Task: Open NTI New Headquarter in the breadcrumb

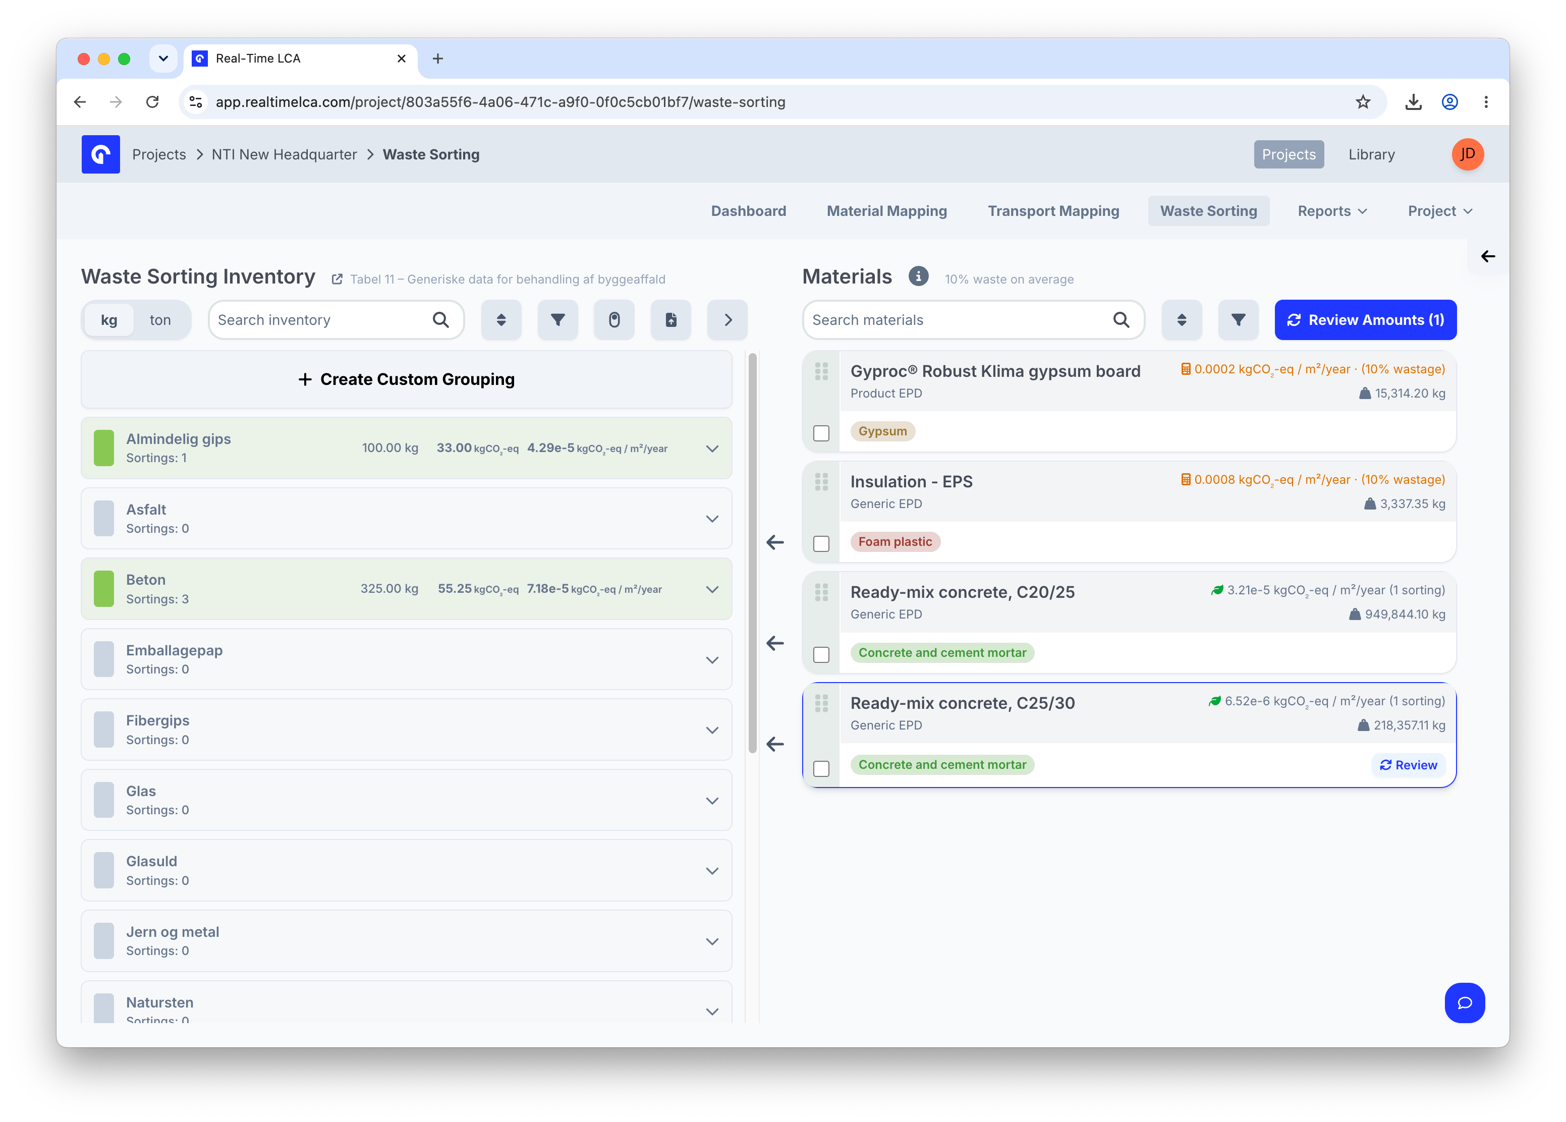Action: coord(284,154)
